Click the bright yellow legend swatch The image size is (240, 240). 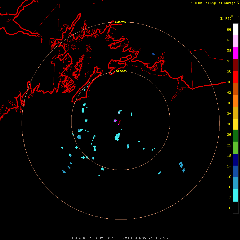(x=235, y=124)
